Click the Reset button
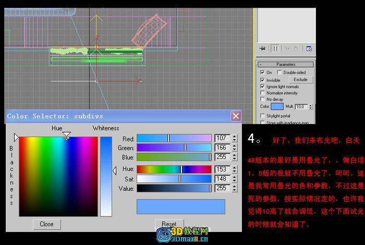Viewport: 365px width, 245px height. [169, 224]
